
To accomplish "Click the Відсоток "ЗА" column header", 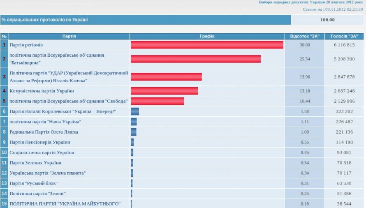I will tap(305, 36).
